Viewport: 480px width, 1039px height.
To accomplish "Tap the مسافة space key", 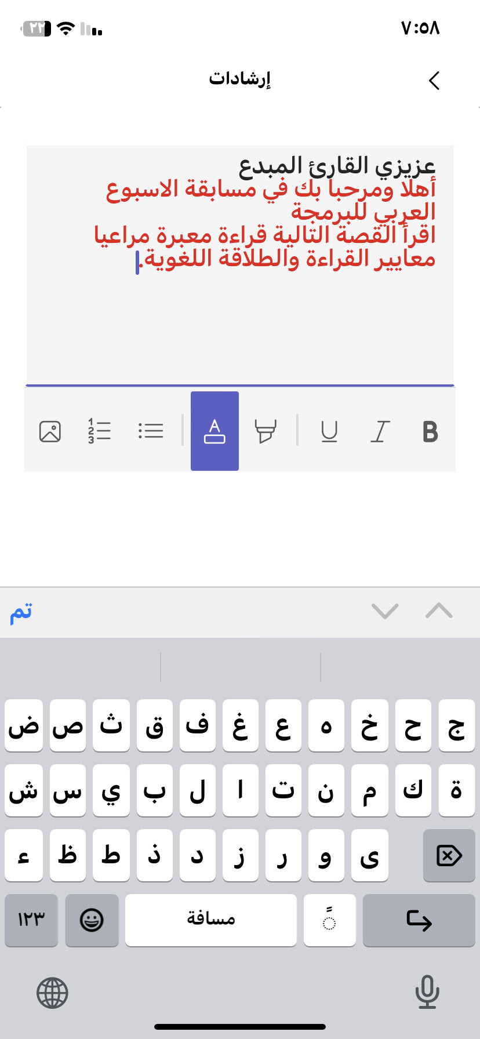I will point(210,920).
